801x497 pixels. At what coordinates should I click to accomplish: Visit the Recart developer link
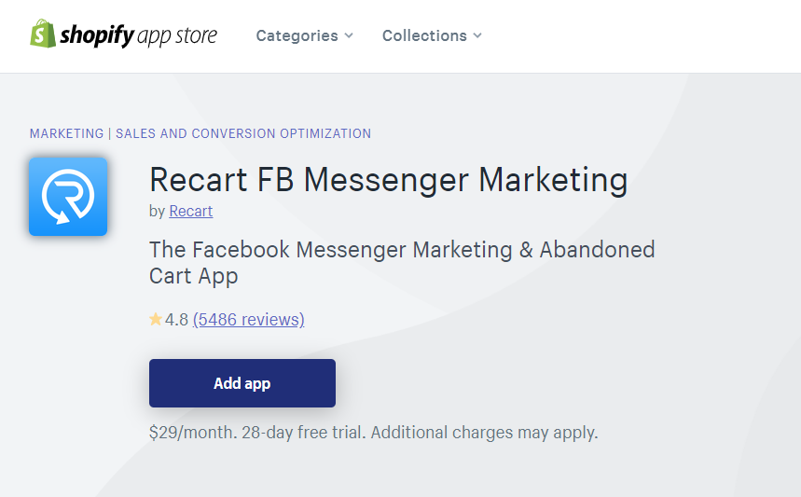pyautogui.click(x=190, y=211)
